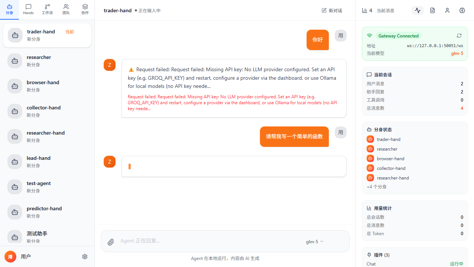Switch to the Hands tab
Screen dimensions: 474x267
coord(29,10)
